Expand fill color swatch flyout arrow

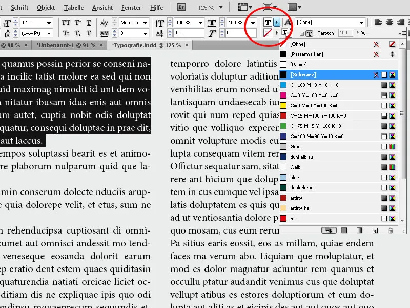pos(277,22)
